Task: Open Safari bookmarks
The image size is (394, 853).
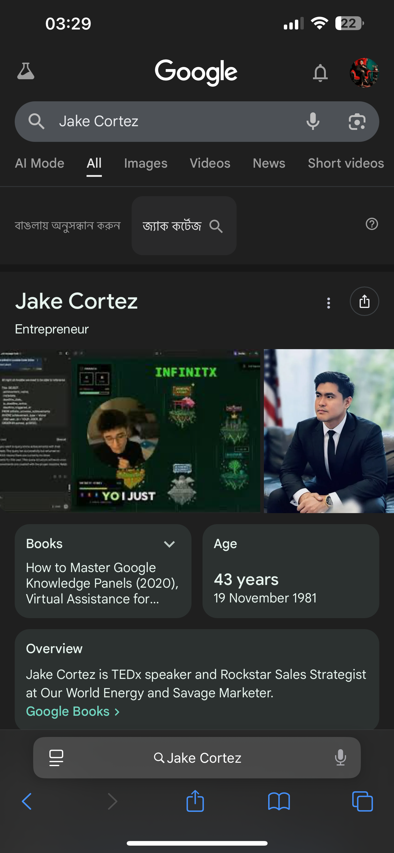Action: (279, 802)
